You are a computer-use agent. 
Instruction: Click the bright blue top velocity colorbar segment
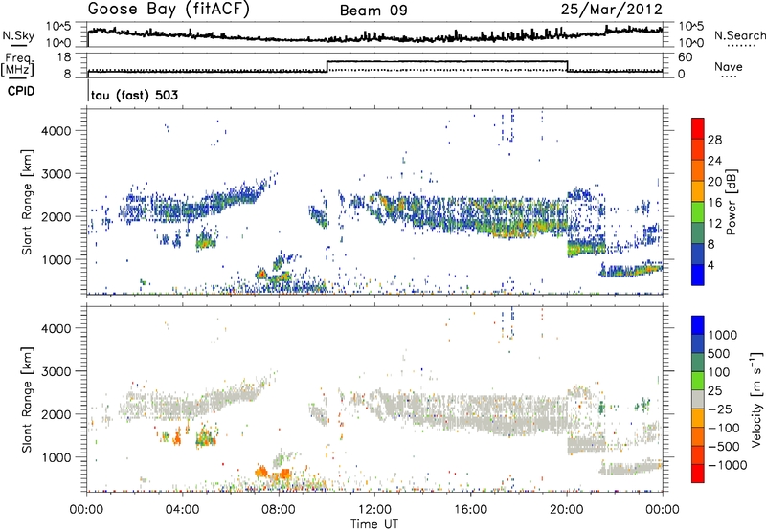point(698,325)
